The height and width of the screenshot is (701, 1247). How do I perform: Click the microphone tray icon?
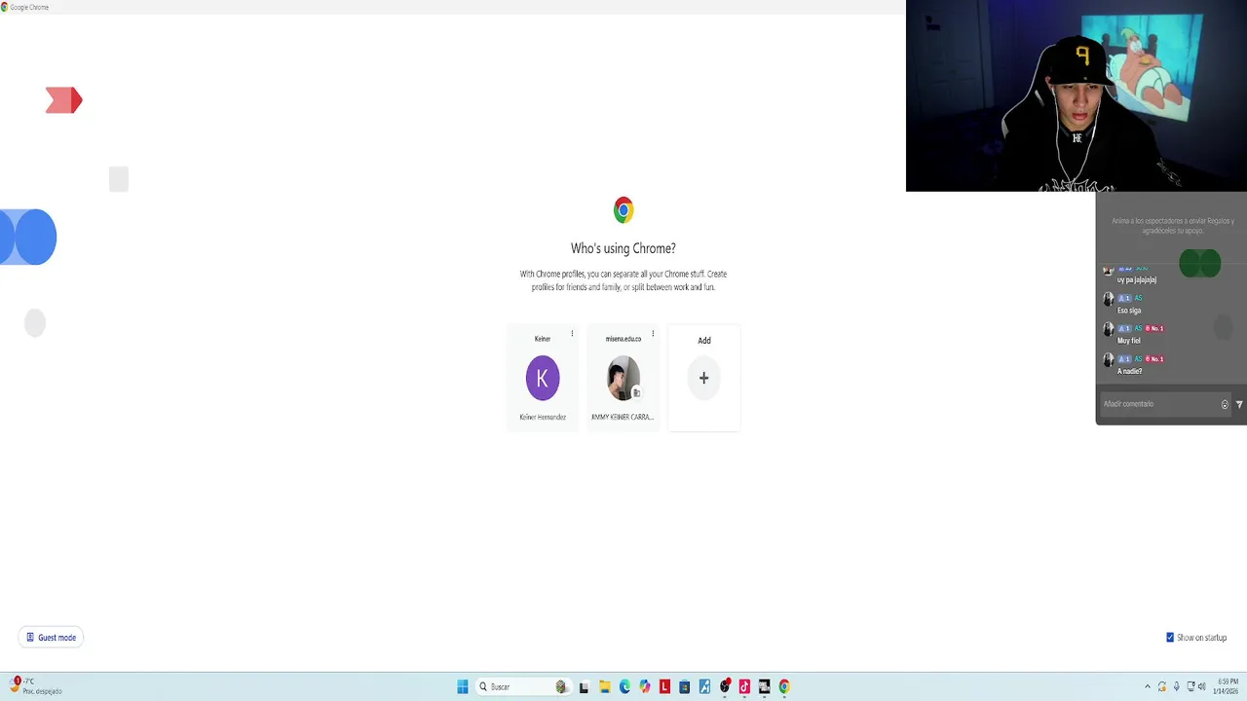click(1176, 686)
